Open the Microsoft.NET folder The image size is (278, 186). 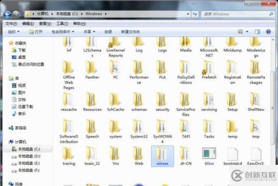point(209,47)
